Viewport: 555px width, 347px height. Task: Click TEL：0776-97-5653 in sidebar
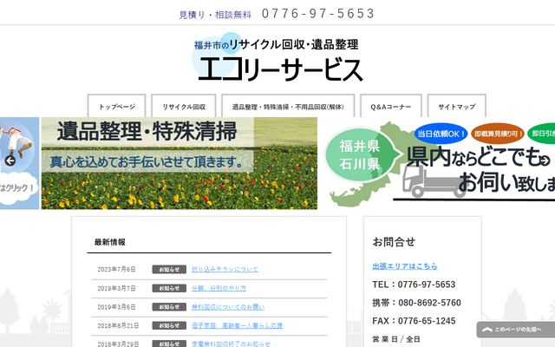tap(414, 285)
